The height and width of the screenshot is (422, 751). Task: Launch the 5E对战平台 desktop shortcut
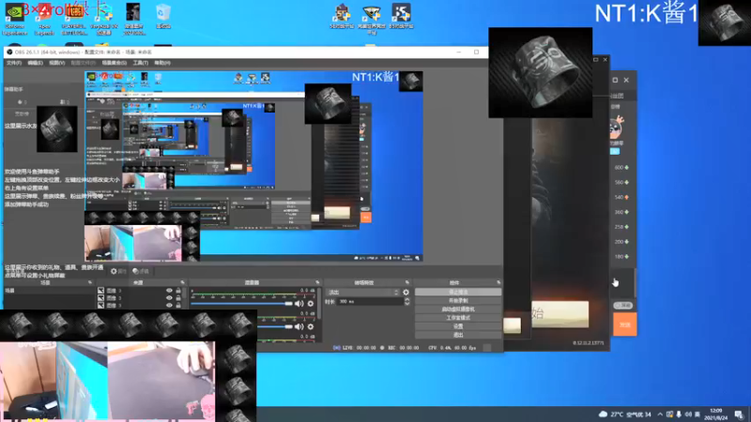[x=342, y=16]
